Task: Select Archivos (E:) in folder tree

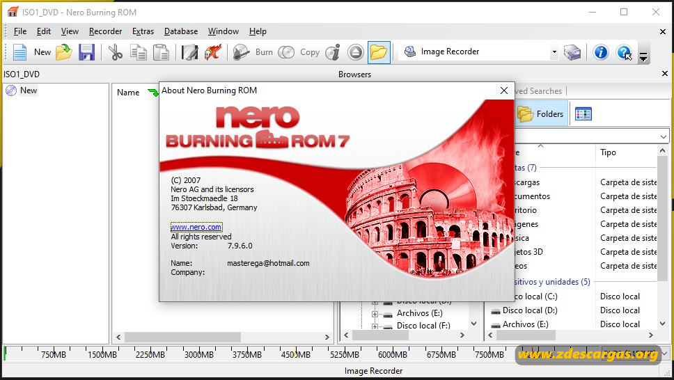Action: (420, 313)
